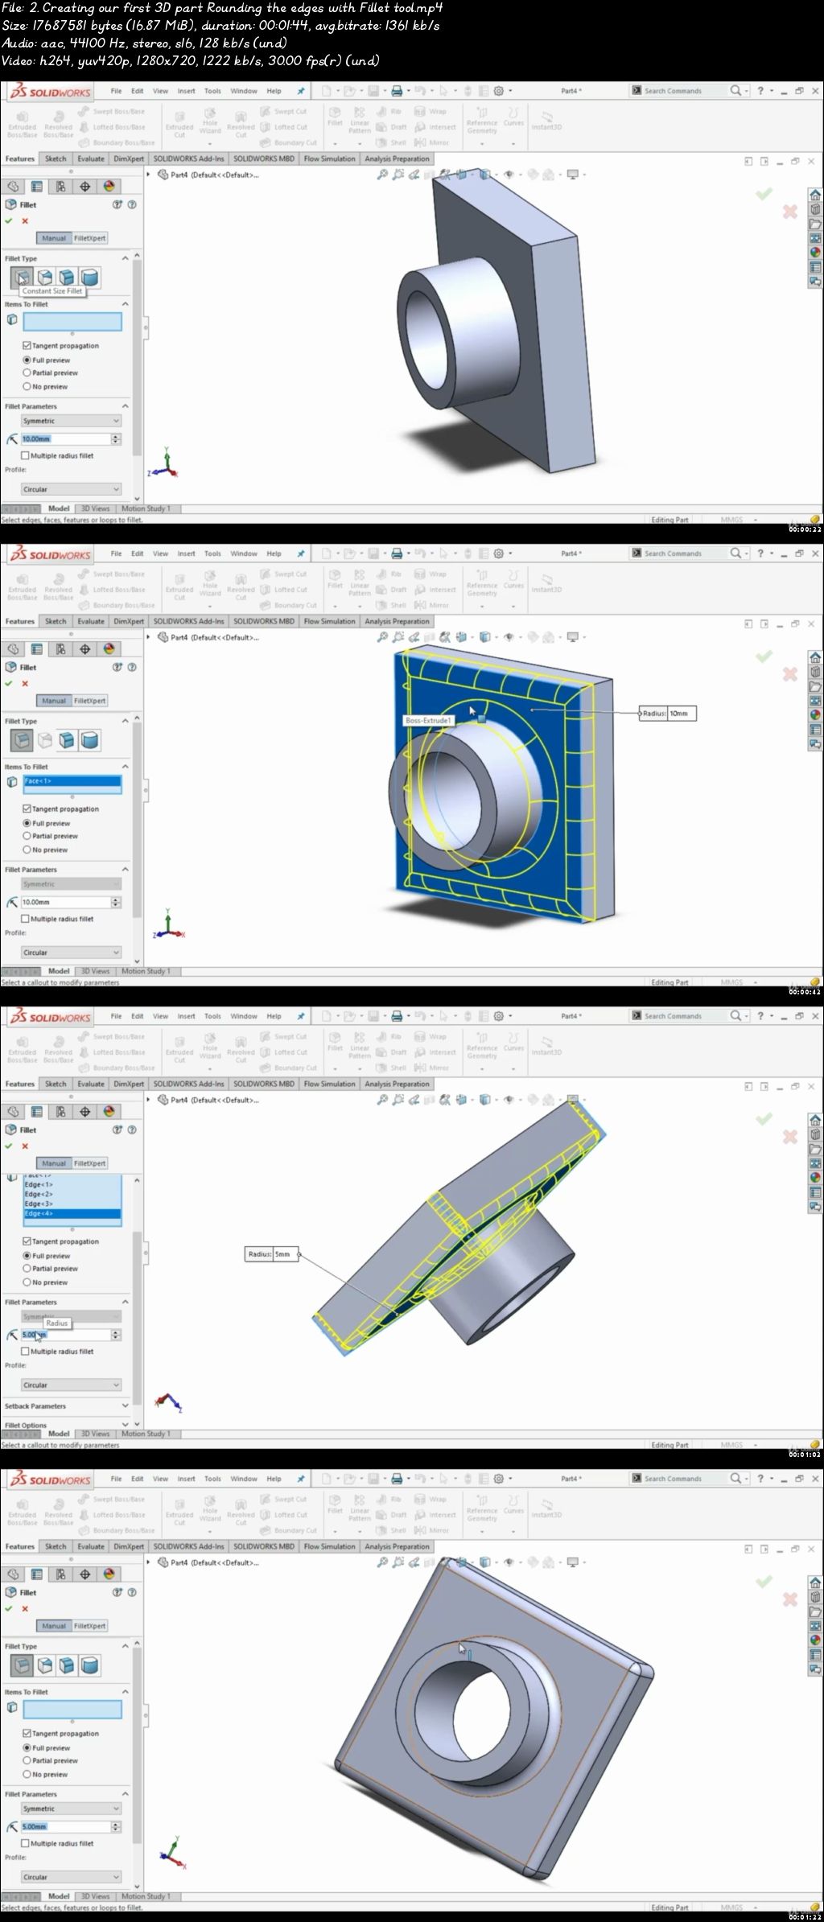
Task: Select Full preview radio in the 00:01:02 frame
Action: [27, 1256]
